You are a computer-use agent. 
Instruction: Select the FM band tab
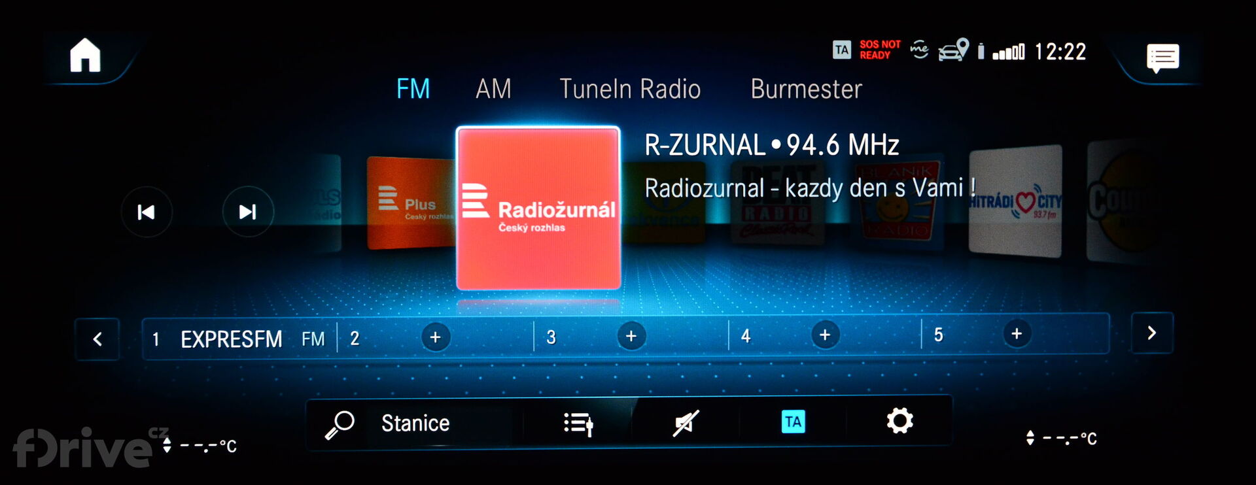tap(413, 89)
